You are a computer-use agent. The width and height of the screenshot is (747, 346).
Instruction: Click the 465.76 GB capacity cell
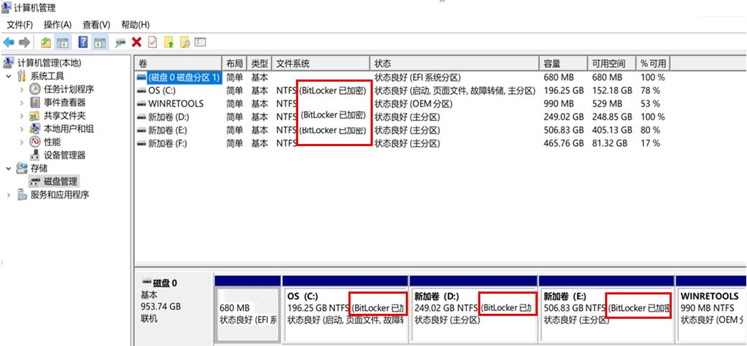coord(563,143)
